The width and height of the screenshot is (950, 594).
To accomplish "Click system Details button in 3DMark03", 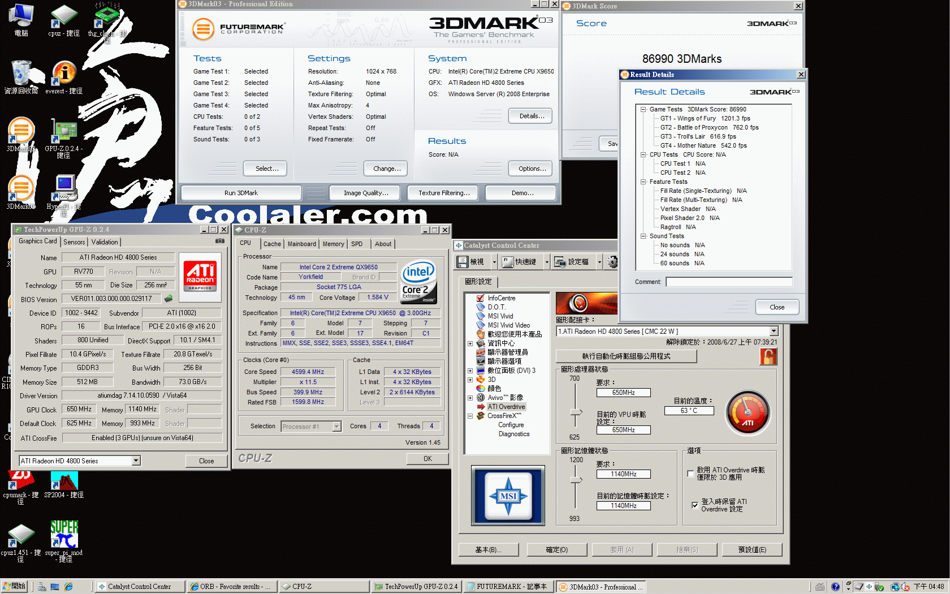I will point(532,116).
